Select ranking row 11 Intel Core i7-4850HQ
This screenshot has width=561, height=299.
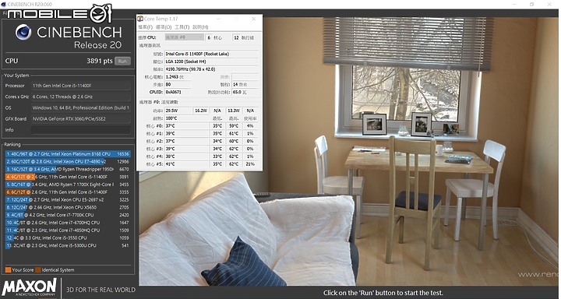point(68,230)
